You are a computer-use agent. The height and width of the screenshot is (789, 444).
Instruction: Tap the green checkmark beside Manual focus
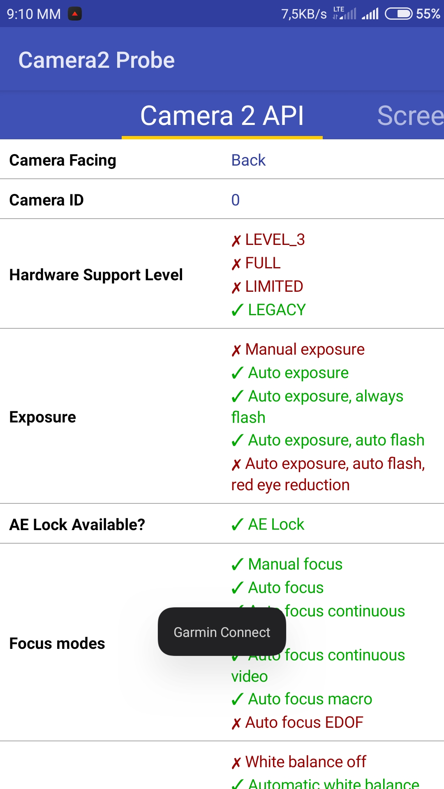click(x=237, y=565)
